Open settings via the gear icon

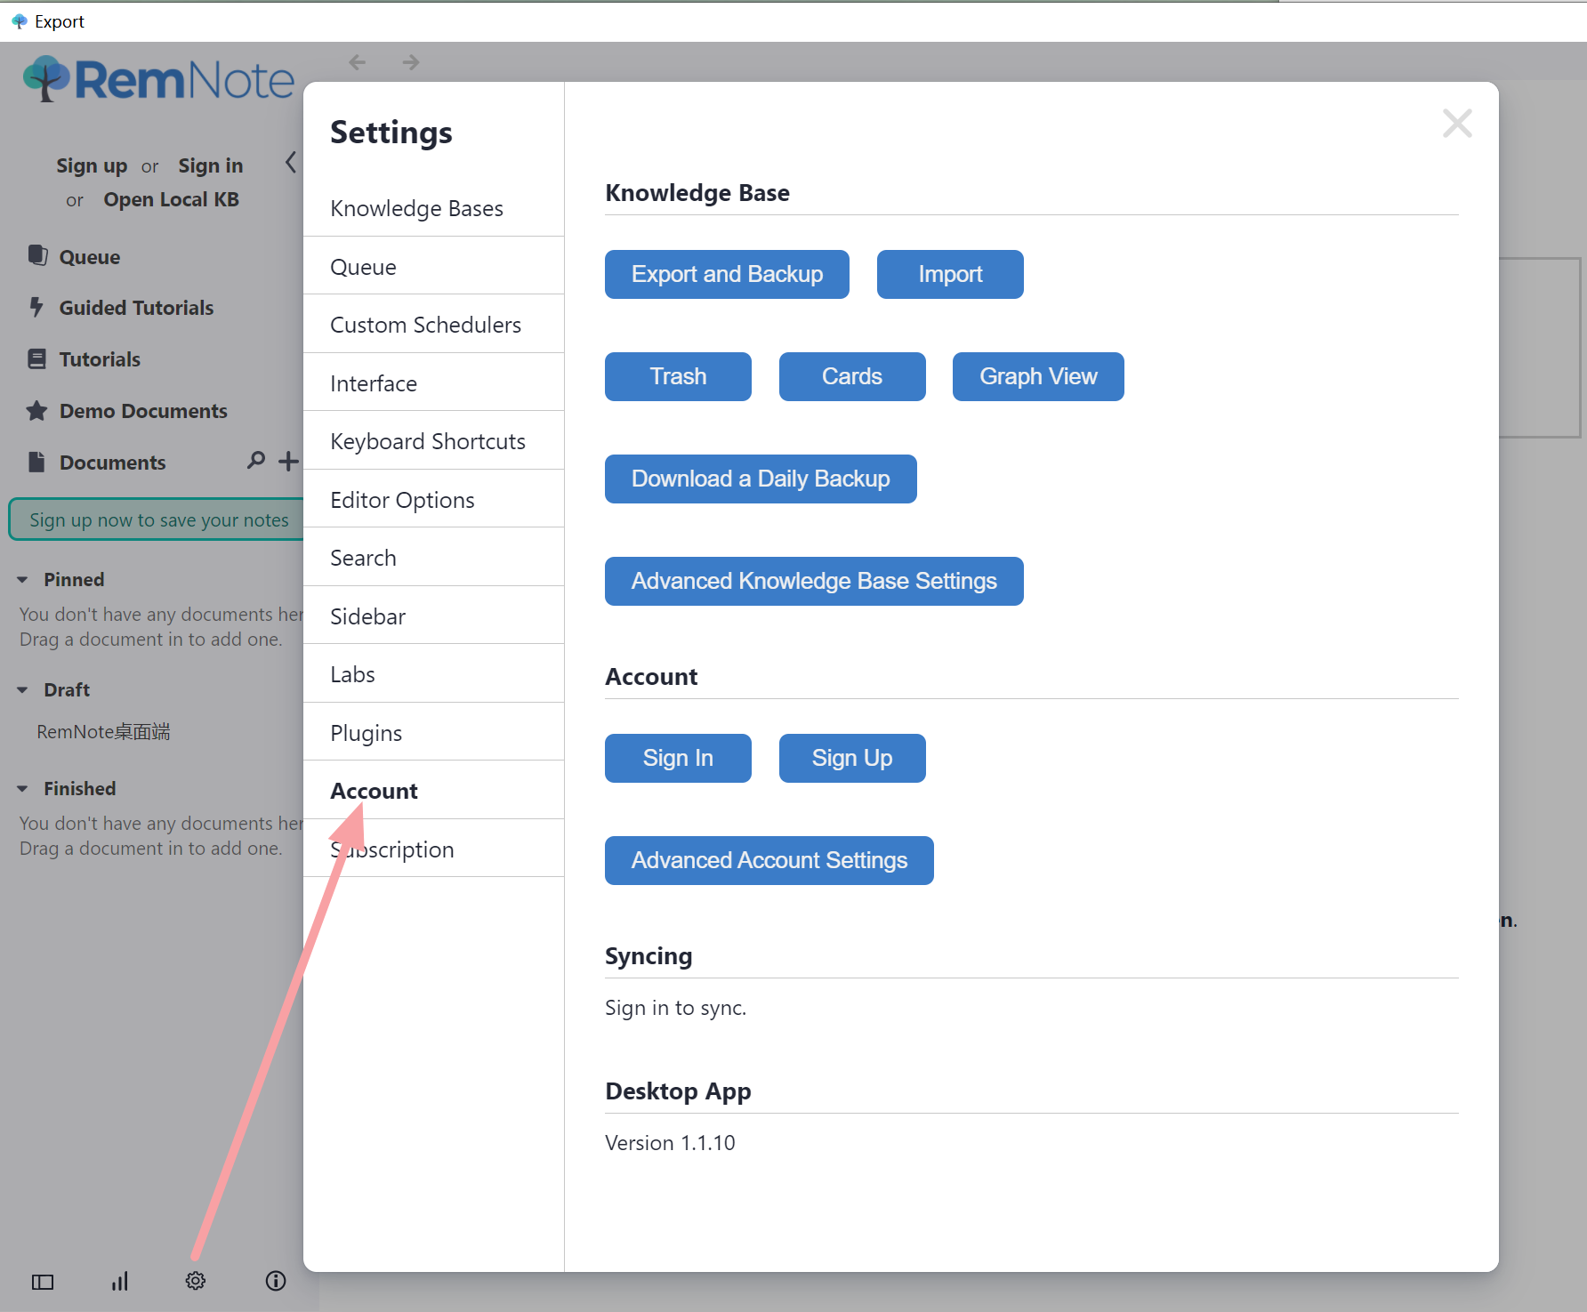click(196, 1281)
